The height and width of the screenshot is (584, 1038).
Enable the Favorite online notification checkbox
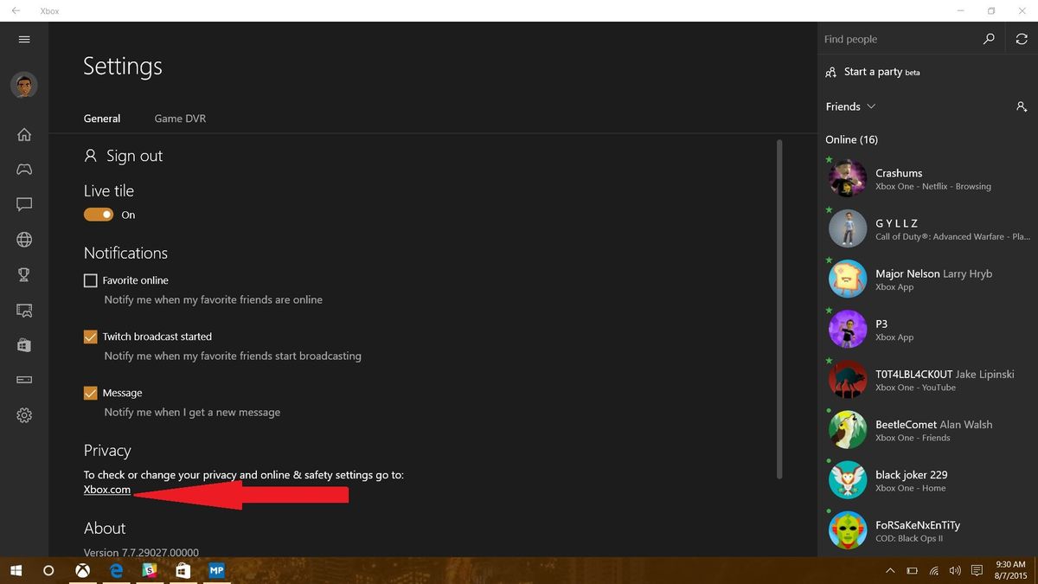90,279
